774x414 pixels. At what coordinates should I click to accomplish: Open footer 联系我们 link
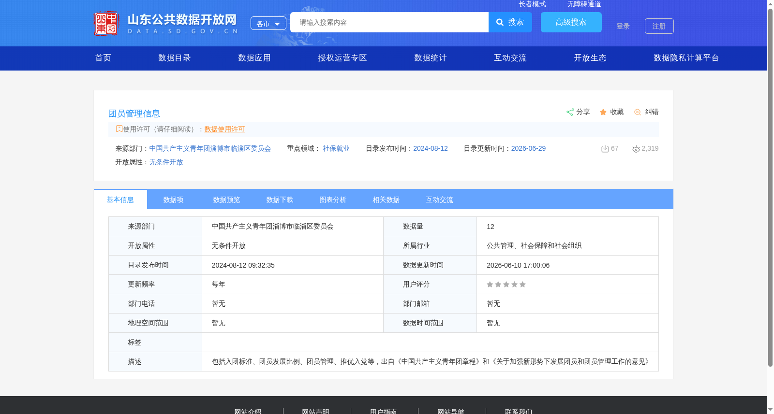coord(519,411)
